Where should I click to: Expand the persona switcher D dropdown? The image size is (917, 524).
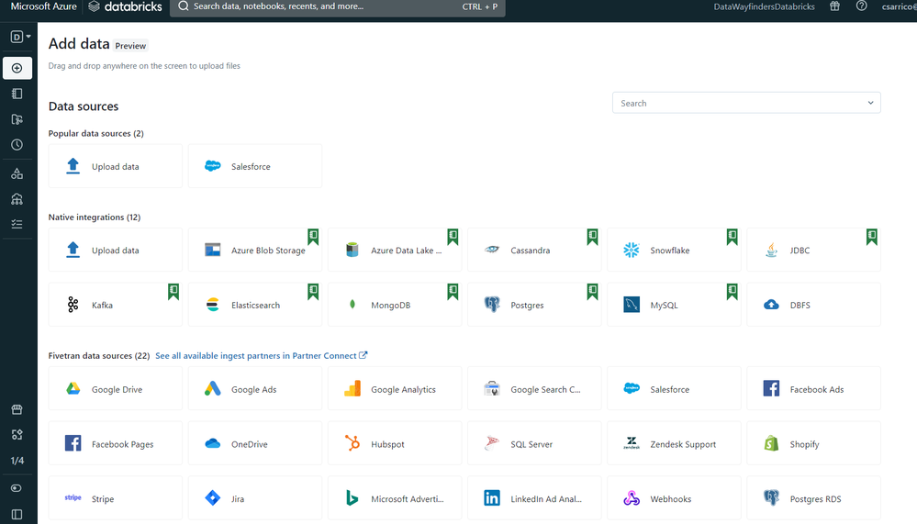(x=20, y=37)
